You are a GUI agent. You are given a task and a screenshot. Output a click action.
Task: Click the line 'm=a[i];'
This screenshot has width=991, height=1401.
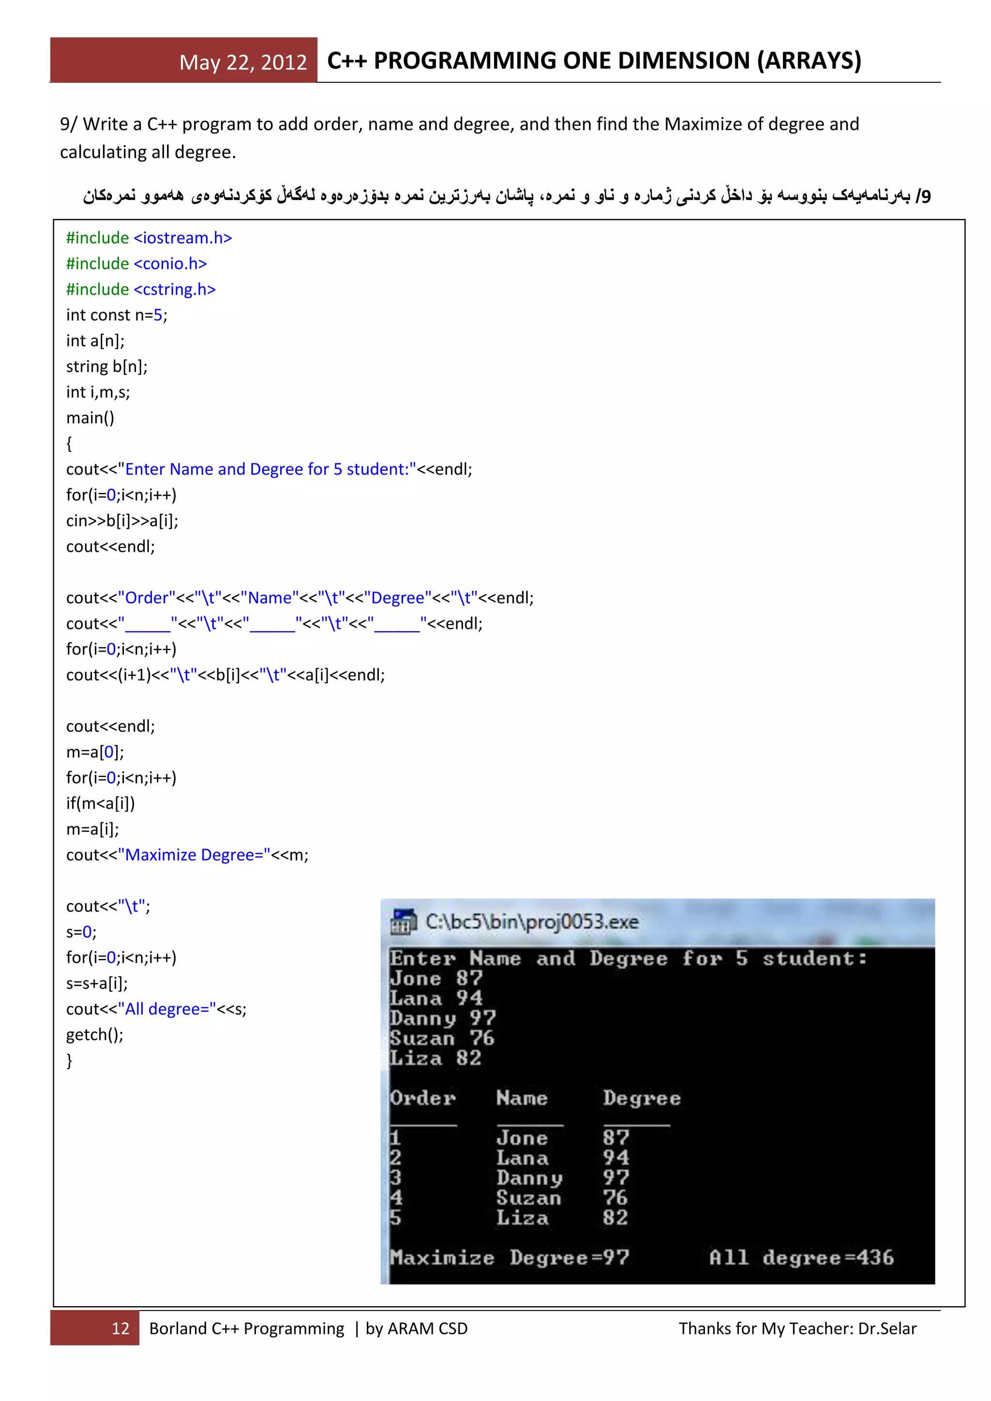(x=93, y=829)
